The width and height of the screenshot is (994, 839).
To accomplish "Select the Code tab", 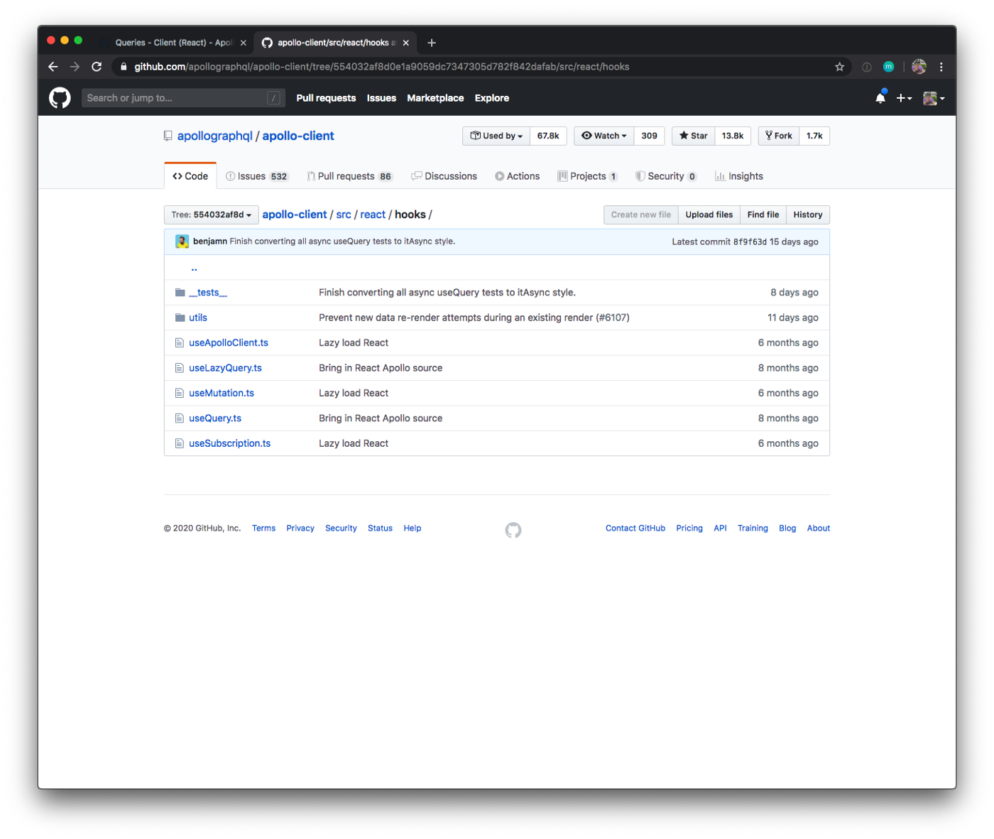I will 190,176.
